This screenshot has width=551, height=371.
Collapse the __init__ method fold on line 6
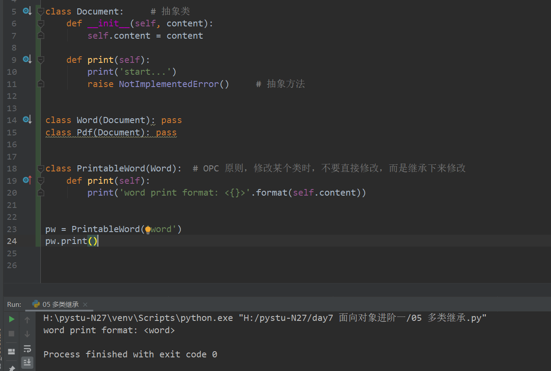[x=41, y=23]
